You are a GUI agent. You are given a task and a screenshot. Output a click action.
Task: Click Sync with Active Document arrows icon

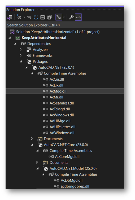click(x=29, y=17)
